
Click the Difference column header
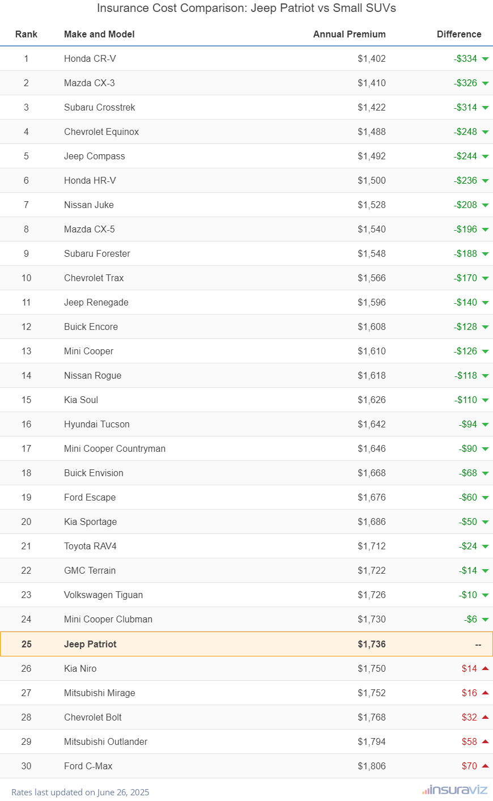(x=459, y=34)
